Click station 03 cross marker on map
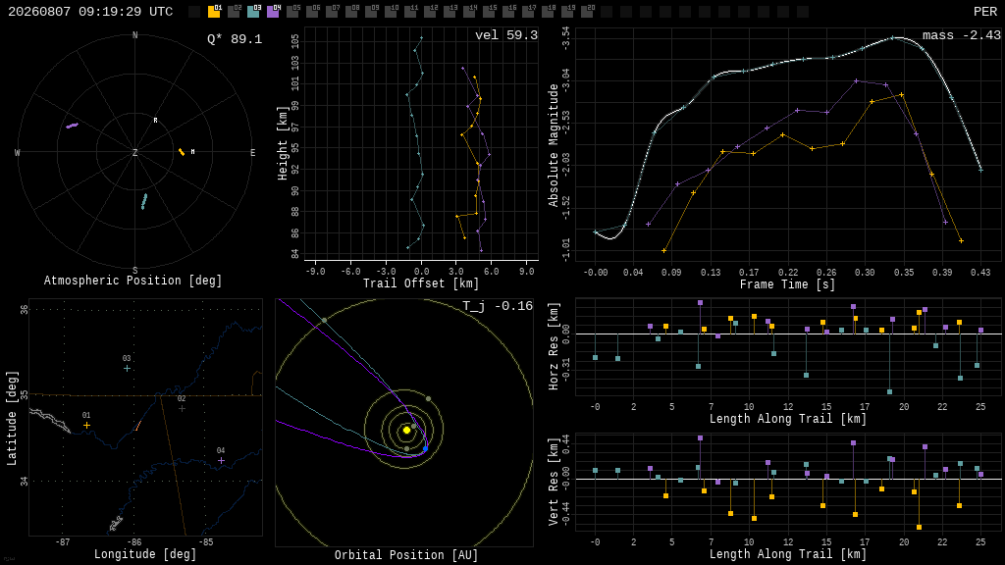The height and width of the screenshot is (565, 1005). (x=127, y=369)
